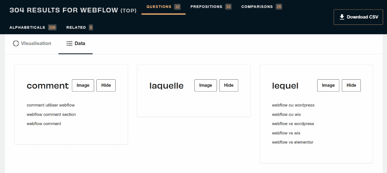Click the 'webflow vs elementor' result
This screenshot has height=173, width=387.
point(293,142)
